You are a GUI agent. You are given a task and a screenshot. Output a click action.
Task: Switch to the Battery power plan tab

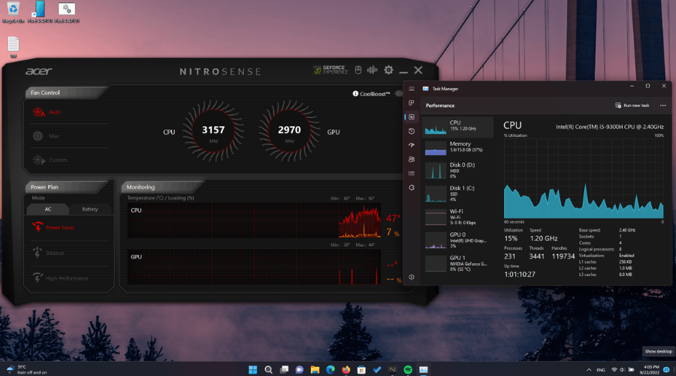point(89,209)
